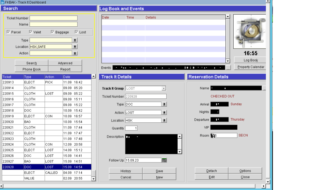This screenshot has height=190, width=310.
Task: Open the search Location dropdown list
Action: pyautogui.click(x=75, y=47)
